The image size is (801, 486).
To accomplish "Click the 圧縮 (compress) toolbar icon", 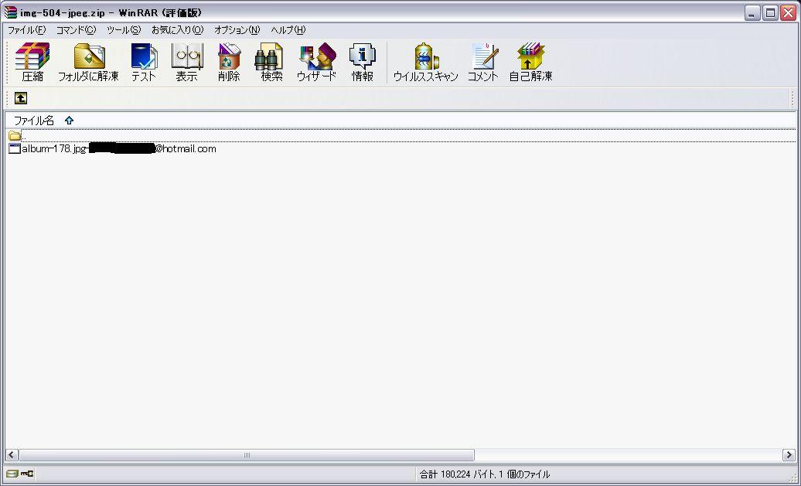I will (x=32, y=63).
